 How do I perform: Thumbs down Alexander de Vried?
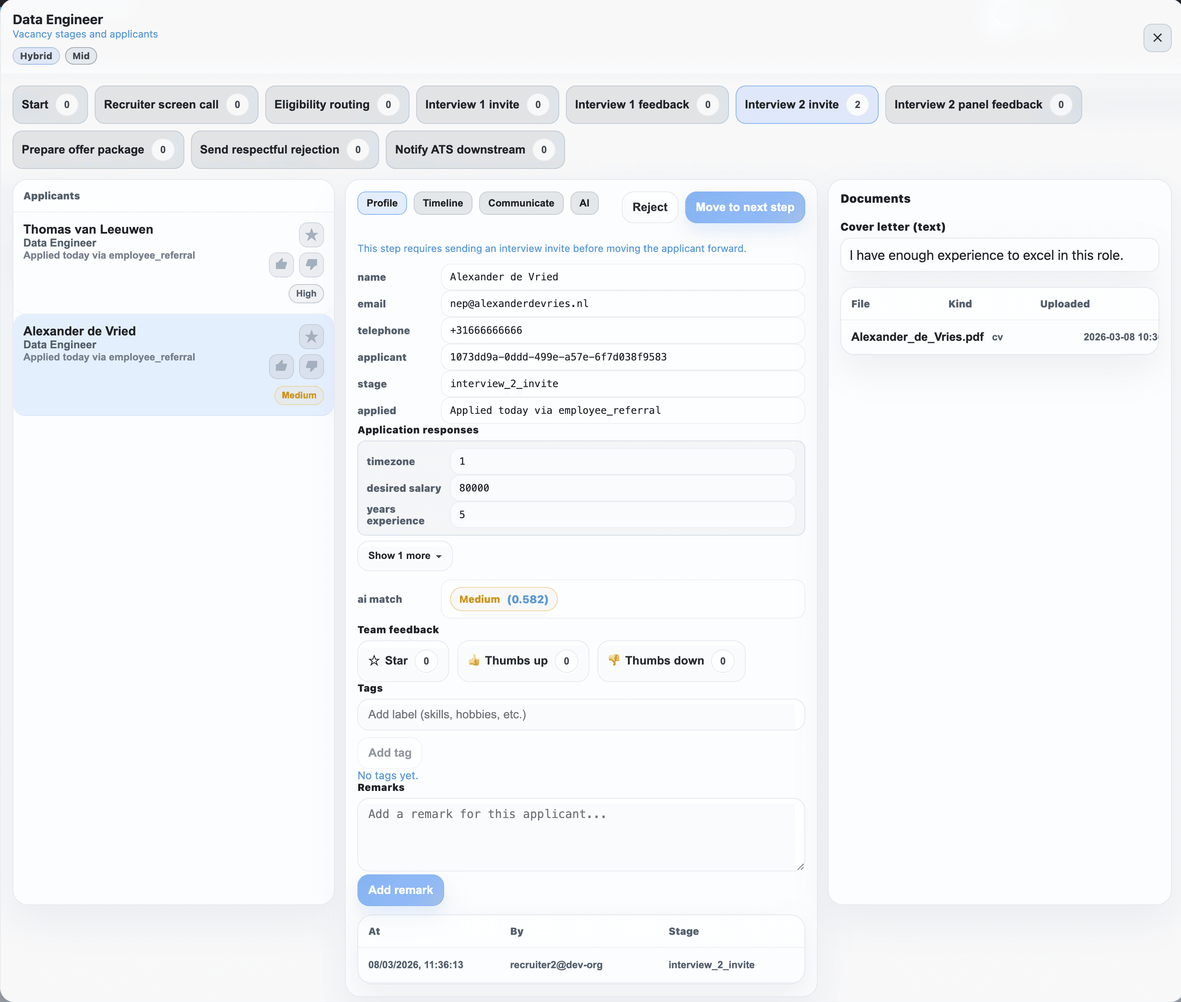point(311,366)
